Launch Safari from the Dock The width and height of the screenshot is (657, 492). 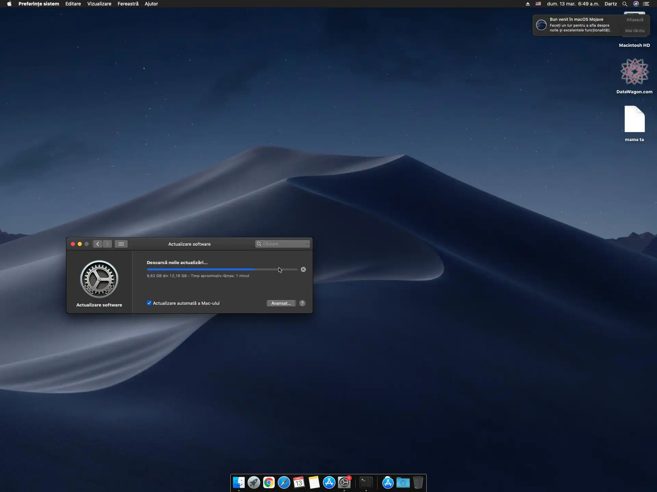pos(284,482)
